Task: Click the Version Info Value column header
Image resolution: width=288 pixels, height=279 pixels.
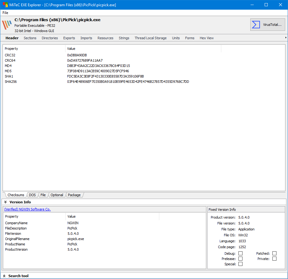Action: (x=112, y=216)
